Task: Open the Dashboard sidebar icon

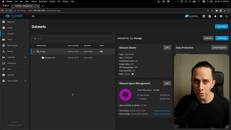Action: click(x=4, y=22)
